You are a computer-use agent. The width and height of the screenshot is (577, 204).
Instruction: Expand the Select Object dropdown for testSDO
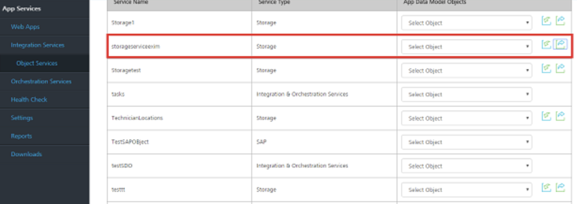click(x=467, y=166)
